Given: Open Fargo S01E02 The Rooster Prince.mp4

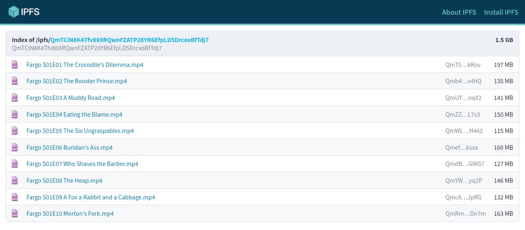Looking at the screenshot, I should tap(76, 81).
